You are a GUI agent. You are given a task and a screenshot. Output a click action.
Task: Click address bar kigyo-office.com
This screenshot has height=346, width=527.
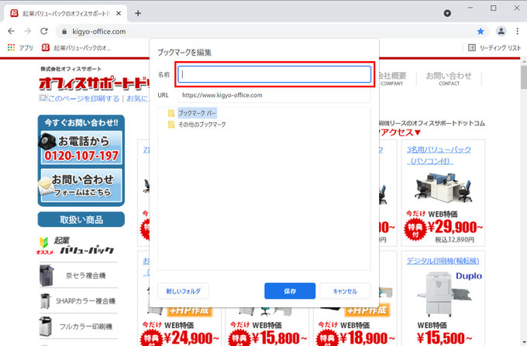[99, 32]
